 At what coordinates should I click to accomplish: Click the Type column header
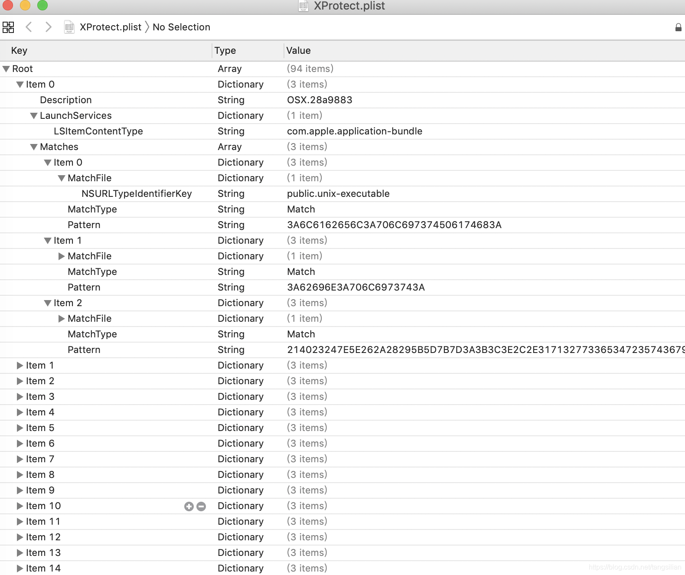point(248,51)
